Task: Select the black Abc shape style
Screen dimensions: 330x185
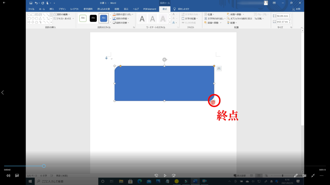Action: [x=93, y=18]
